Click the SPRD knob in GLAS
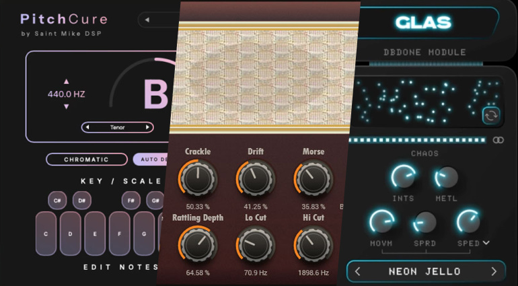518x286 pixels. 425,221
